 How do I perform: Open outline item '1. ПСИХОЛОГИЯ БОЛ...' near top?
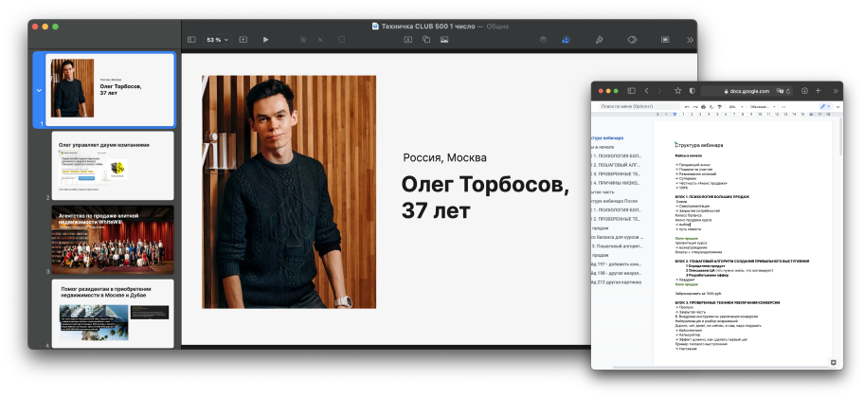[617, 156]
